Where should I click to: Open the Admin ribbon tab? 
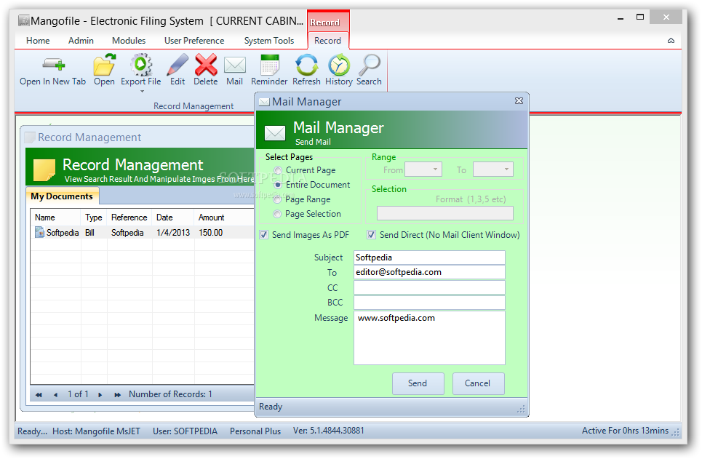81,40
